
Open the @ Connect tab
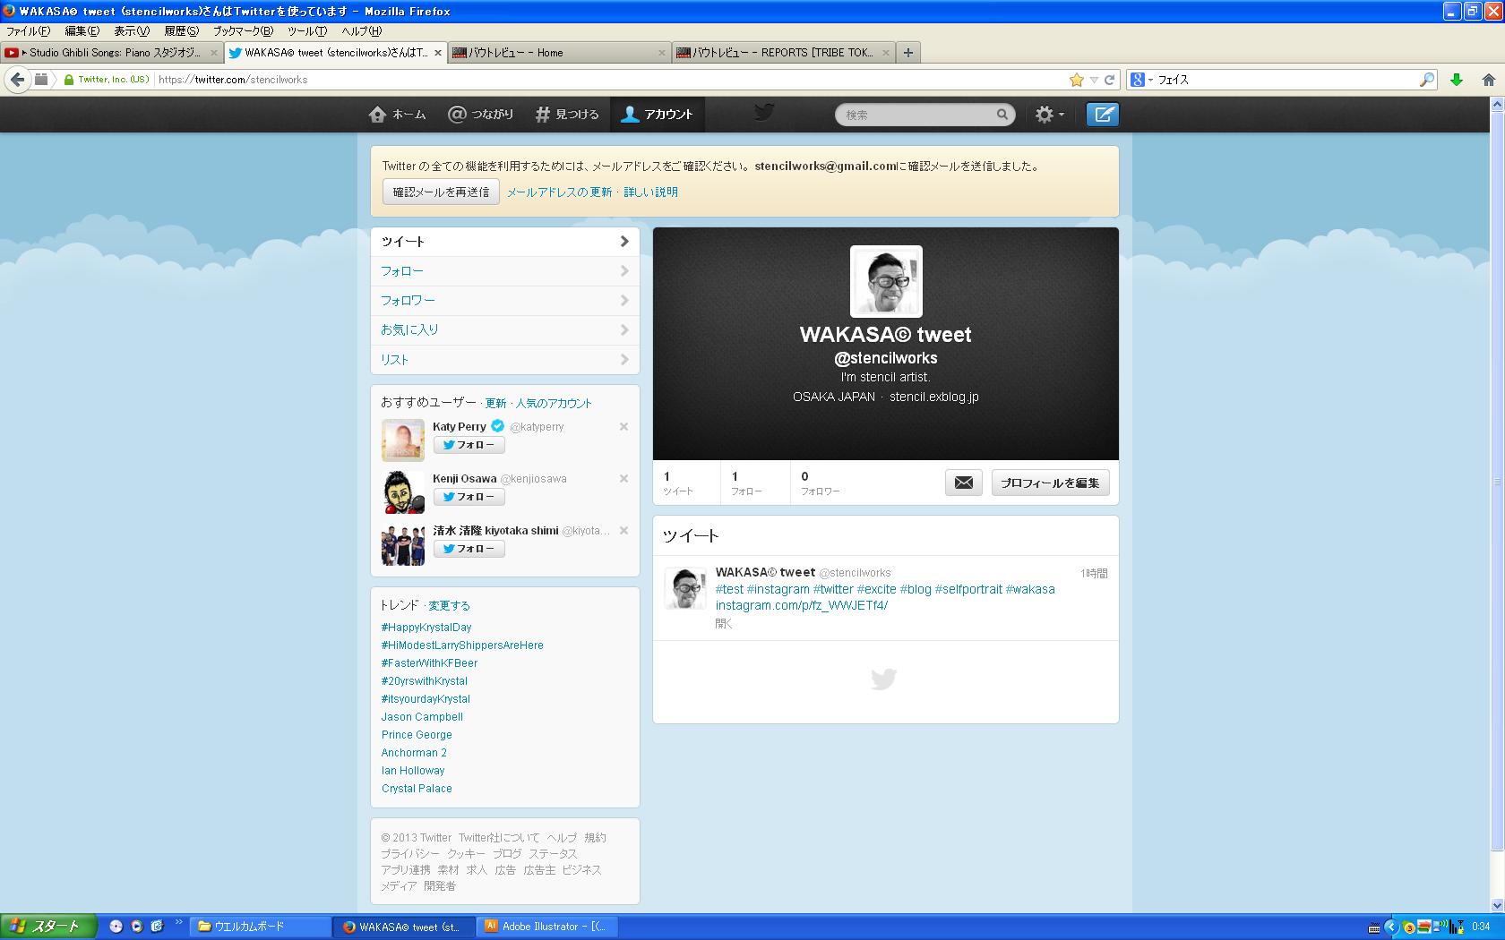(481, 115)
